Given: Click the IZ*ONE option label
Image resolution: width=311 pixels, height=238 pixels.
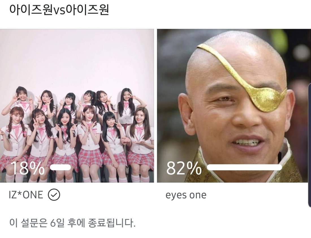Looking at the screenshot, I should pos(26,195).
